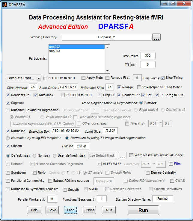193x221 pixels.
Task: Enable Functional Connectivity checkbox
Action: [8, 181]
